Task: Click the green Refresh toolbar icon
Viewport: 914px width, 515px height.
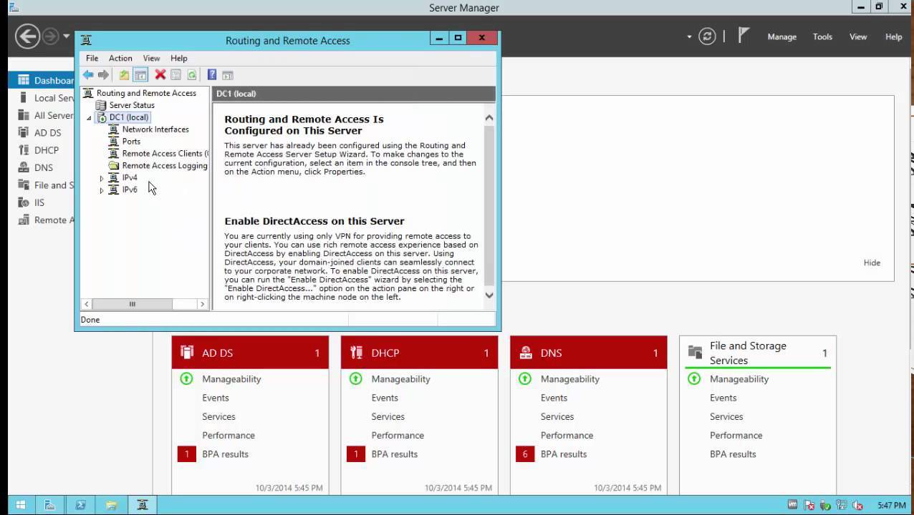Action: coord(191,75)
